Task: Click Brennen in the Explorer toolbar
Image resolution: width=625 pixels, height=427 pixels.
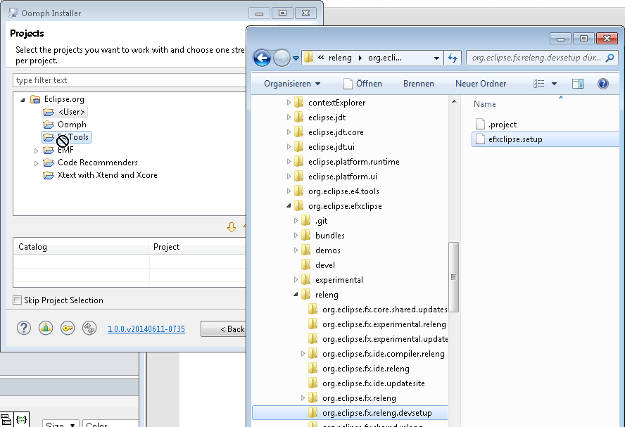Action: point(419,84)
